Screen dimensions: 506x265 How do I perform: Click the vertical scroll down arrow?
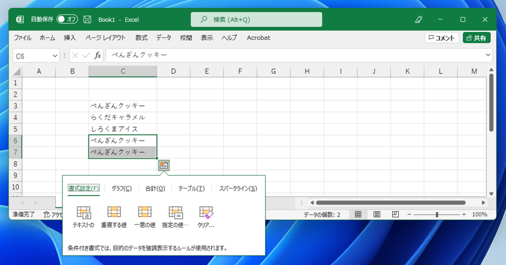coord(491,194)
